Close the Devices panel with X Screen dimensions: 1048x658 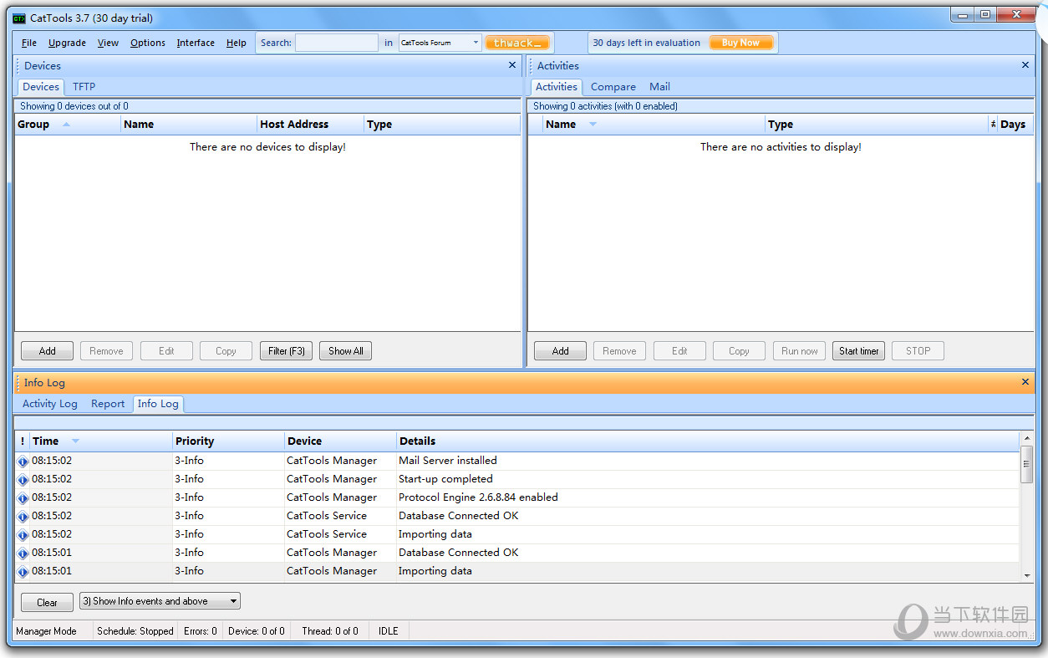coord(512,65)
